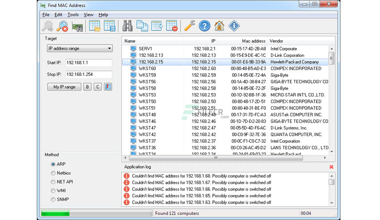Click the results vertical scrollbar thumb
This screenshot has height=220, width=380.
tap(331, 58)
